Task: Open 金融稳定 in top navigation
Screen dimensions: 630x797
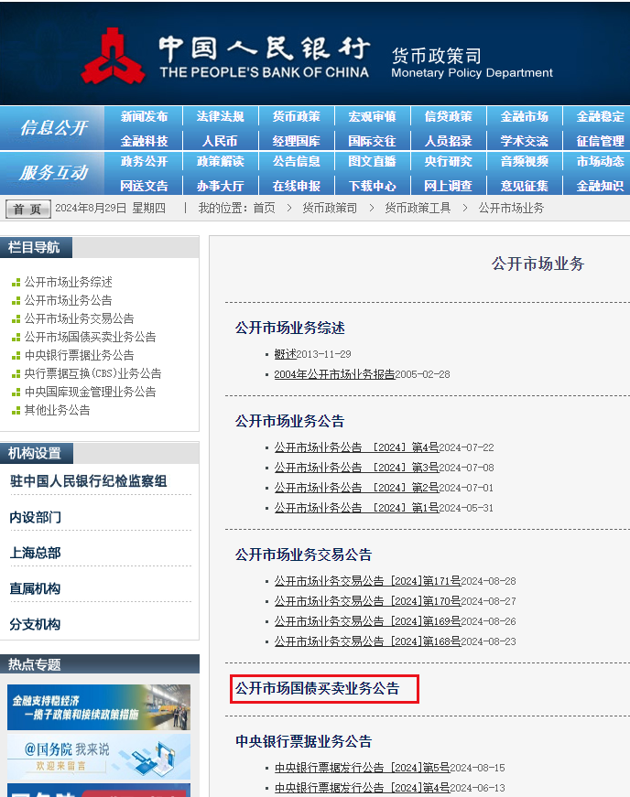Action: (600, 116)
